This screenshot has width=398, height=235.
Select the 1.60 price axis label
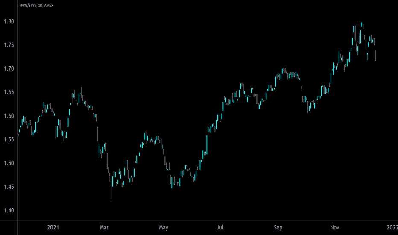click(x=9, y=116)
